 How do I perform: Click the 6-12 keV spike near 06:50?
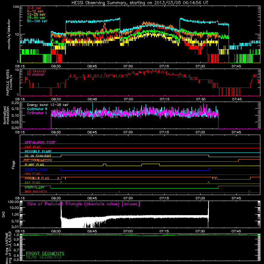click(105, 26)
